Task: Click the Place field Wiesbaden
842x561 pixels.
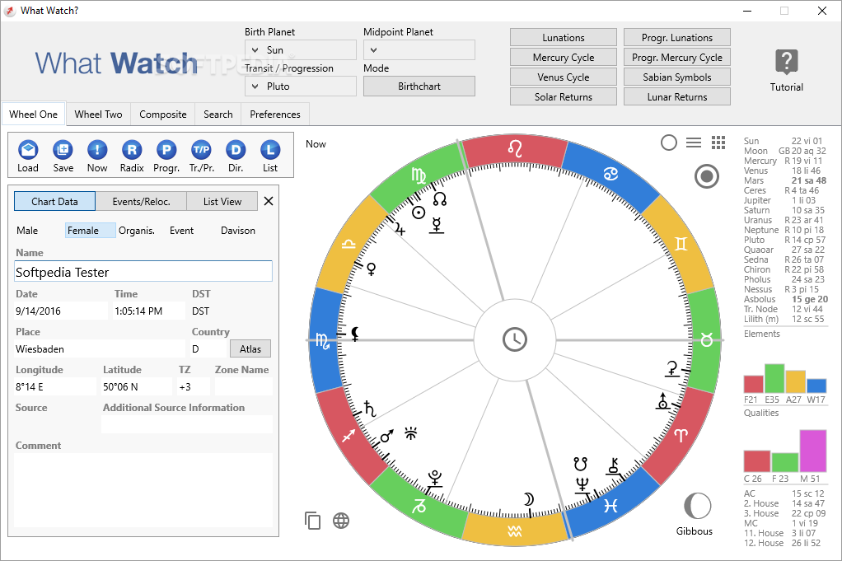Action: coord(100,349)
